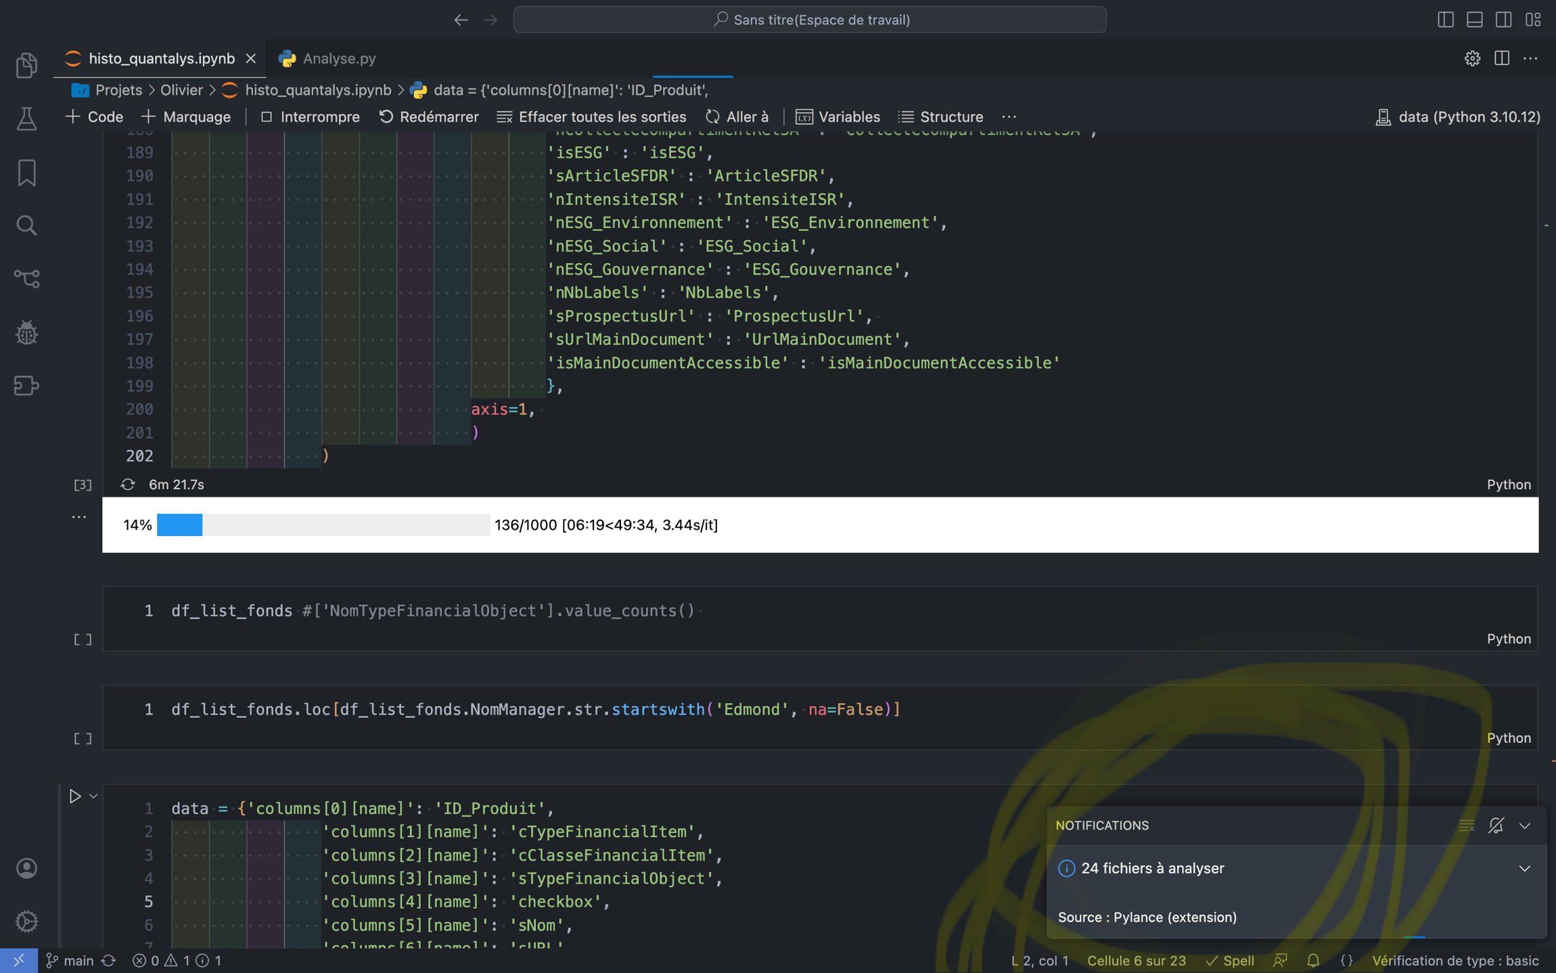Open the notebook toolbar overflow menu
The height and width of the screenshot is (973, 1556).
pos(1009,116)
